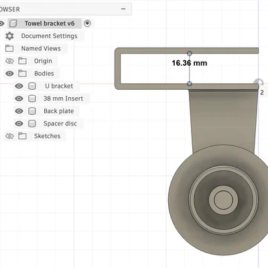Click the Sketches folder icon
Viewport: 268px width, 268px height.
tap(22, 136)
